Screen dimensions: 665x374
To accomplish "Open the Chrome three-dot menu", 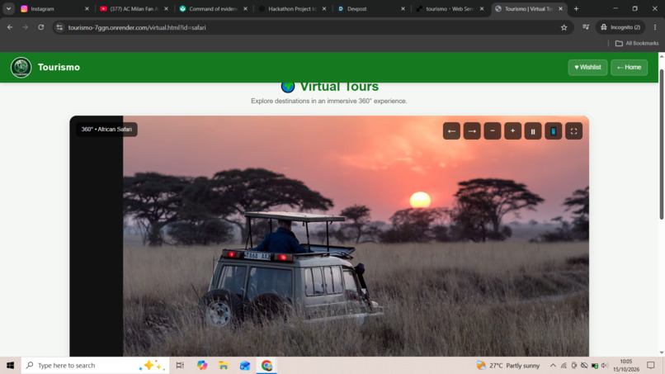I will pyautogui.click(x=655, y=27).
